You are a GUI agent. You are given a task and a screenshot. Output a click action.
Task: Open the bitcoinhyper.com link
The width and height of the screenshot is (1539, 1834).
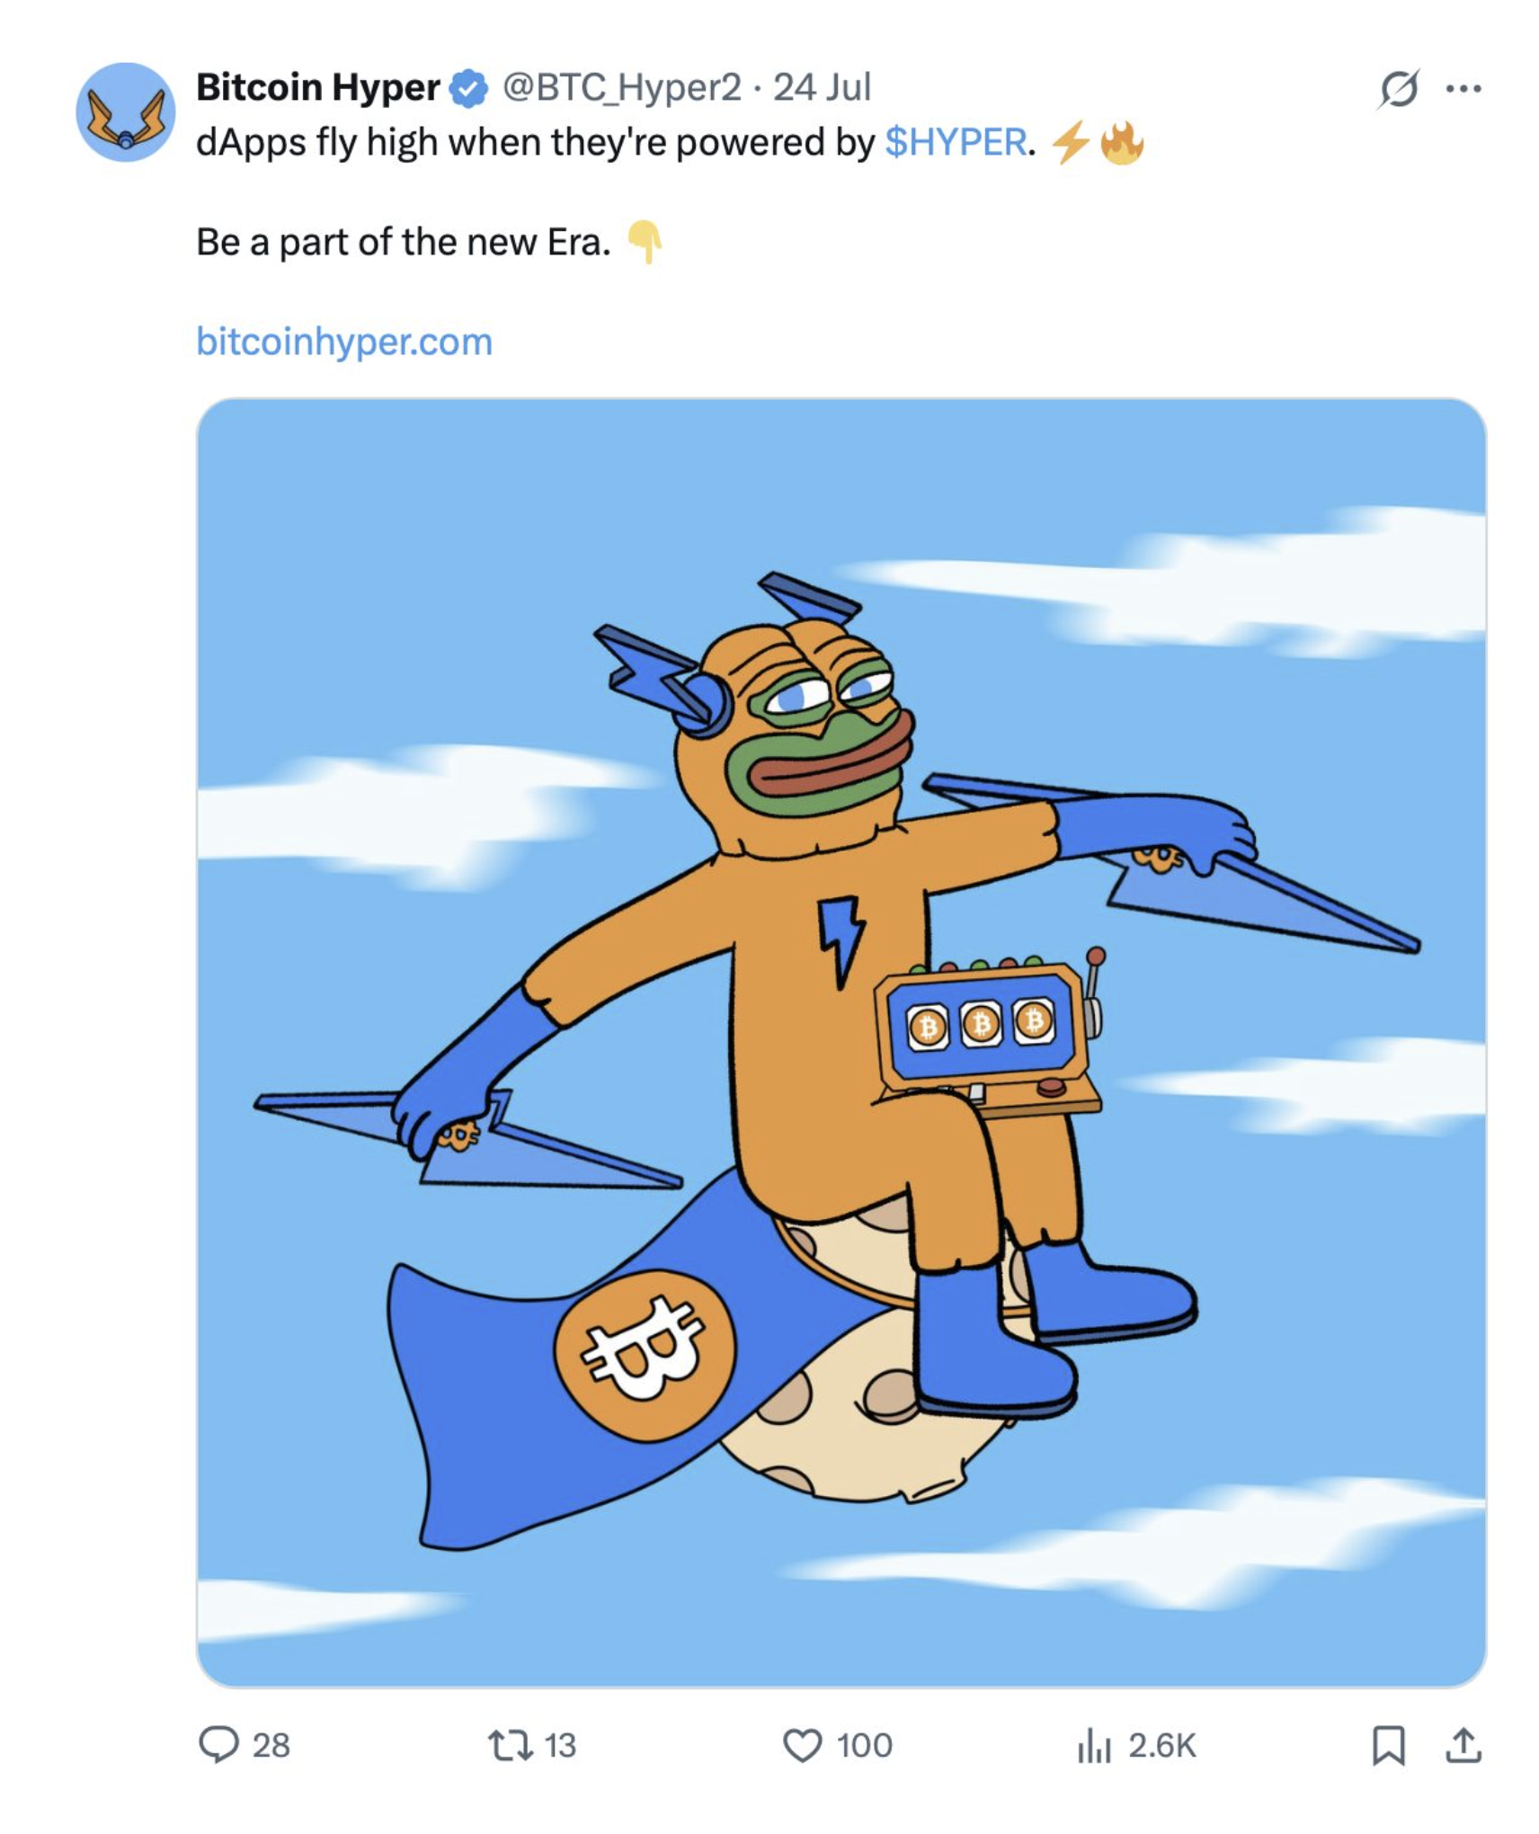click(344, 342)
